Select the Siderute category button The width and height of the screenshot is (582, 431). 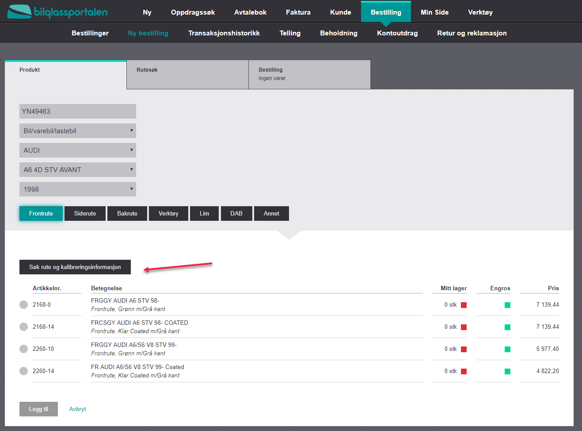(x=85, y=214)
